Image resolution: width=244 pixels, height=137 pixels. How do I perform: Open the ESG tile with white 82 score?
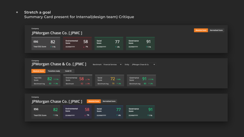pos(46,43)
